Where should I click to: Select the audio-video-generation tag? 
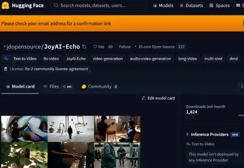[x=150, y=59]
